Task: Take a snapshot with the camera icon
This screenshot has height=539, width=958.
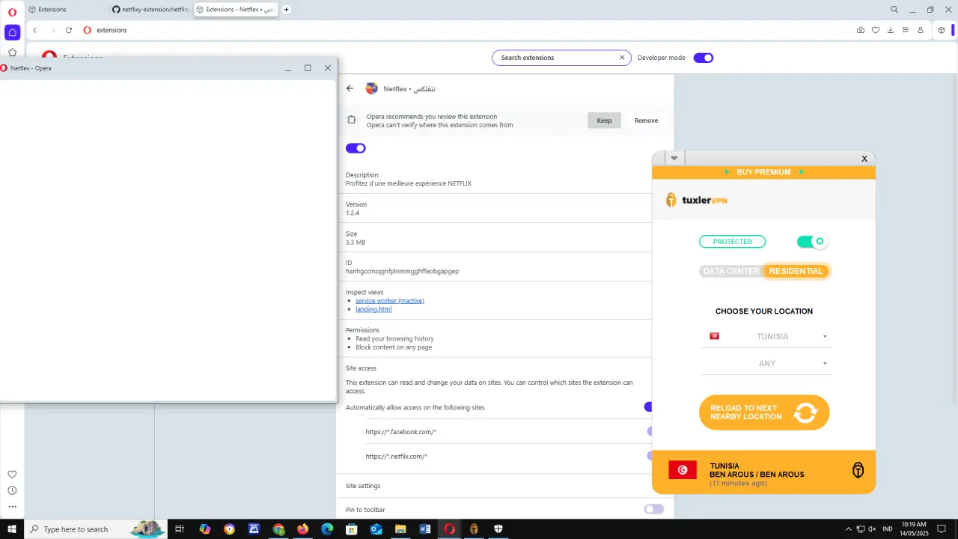Action: point(861,30)
